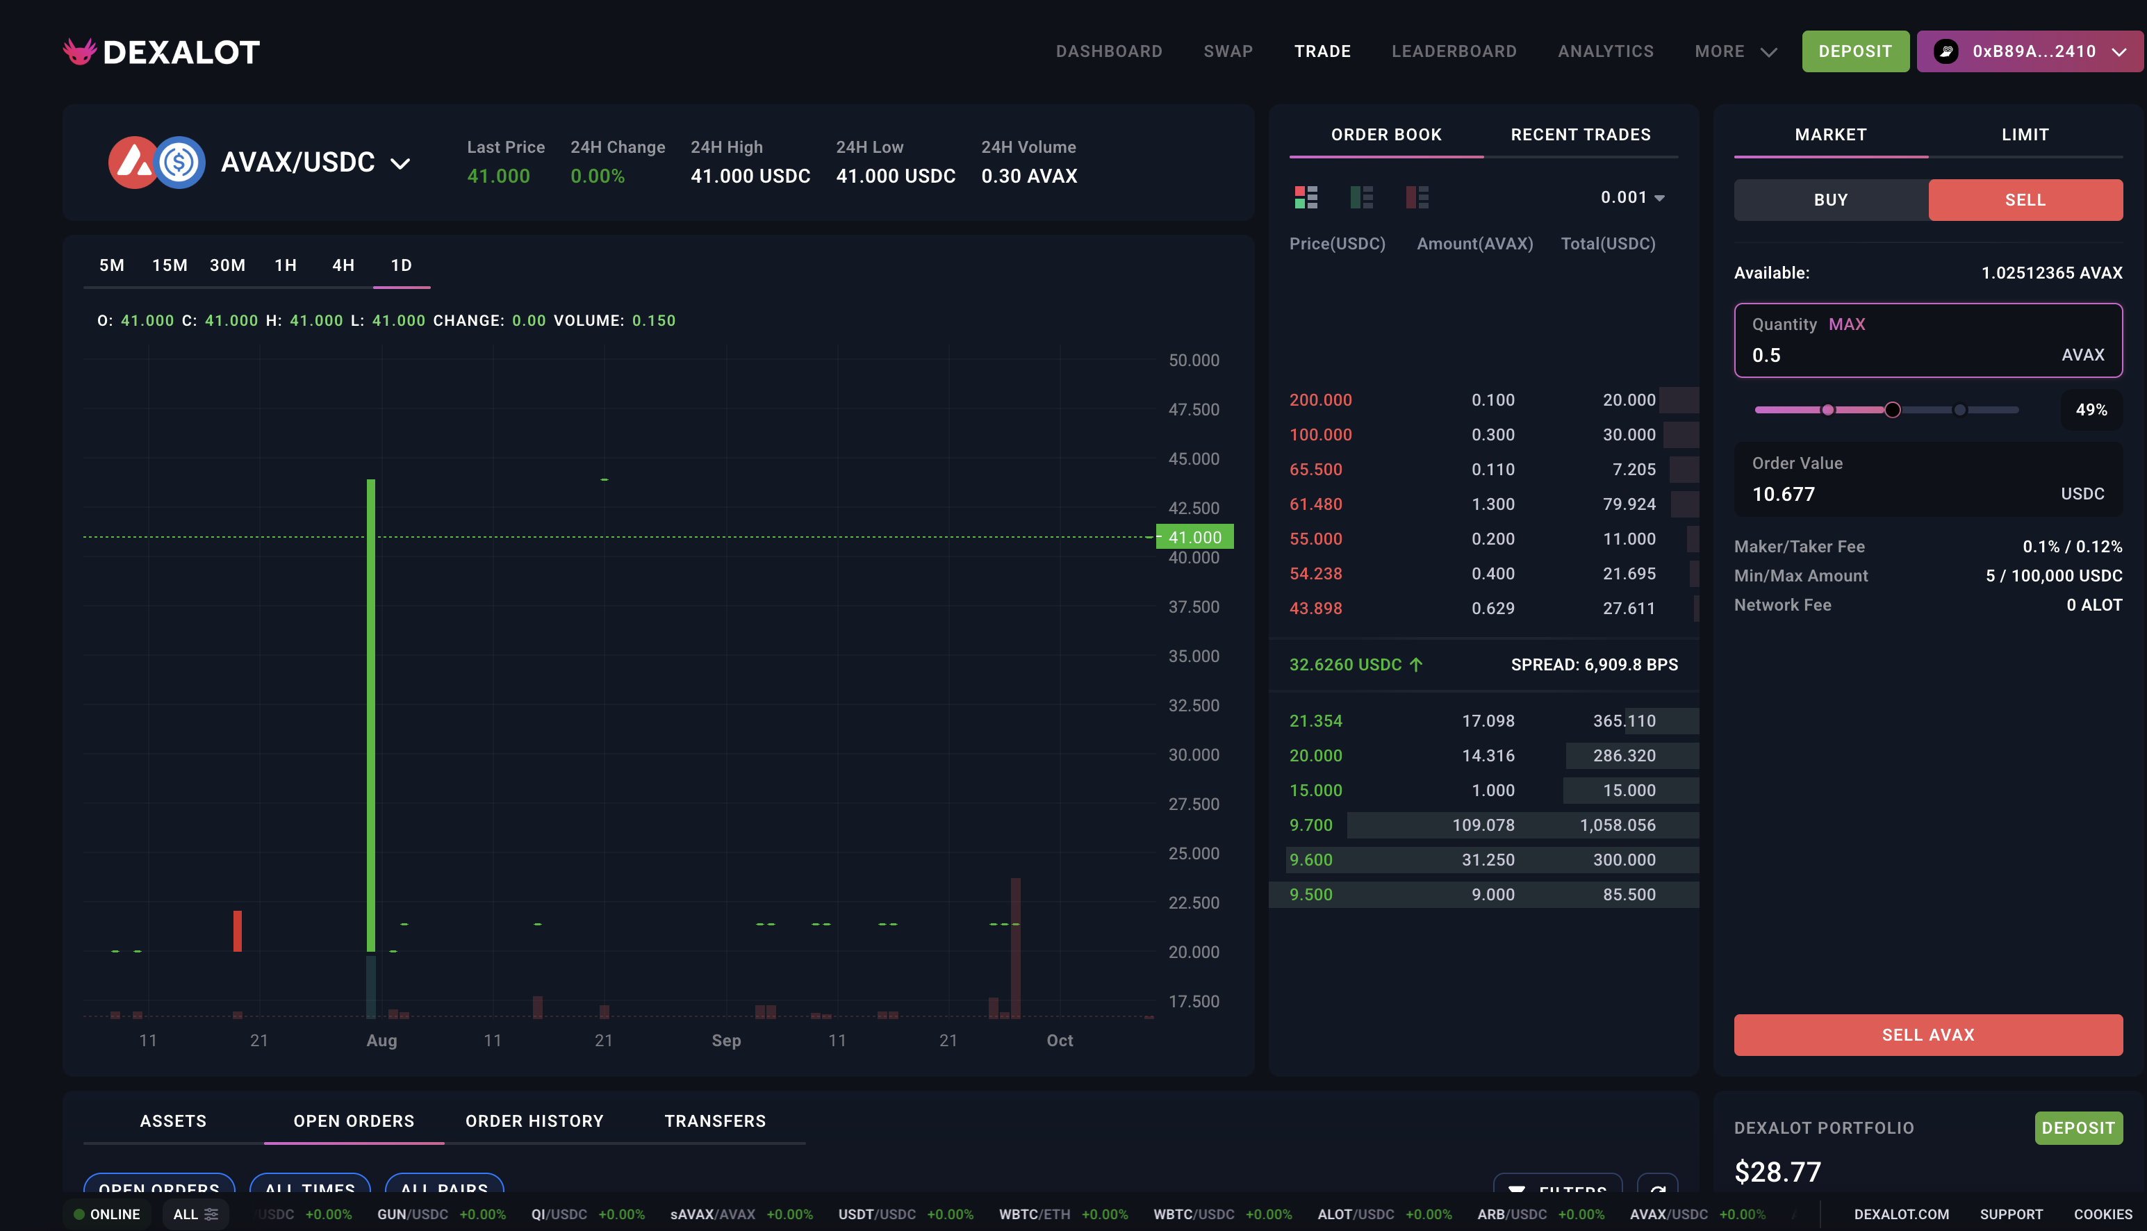Viewport: 2147px width, 1231px height.
Task: Click the AVAX/USDC token pair icons
Action: pyautogui.click(x=157, y=163)
